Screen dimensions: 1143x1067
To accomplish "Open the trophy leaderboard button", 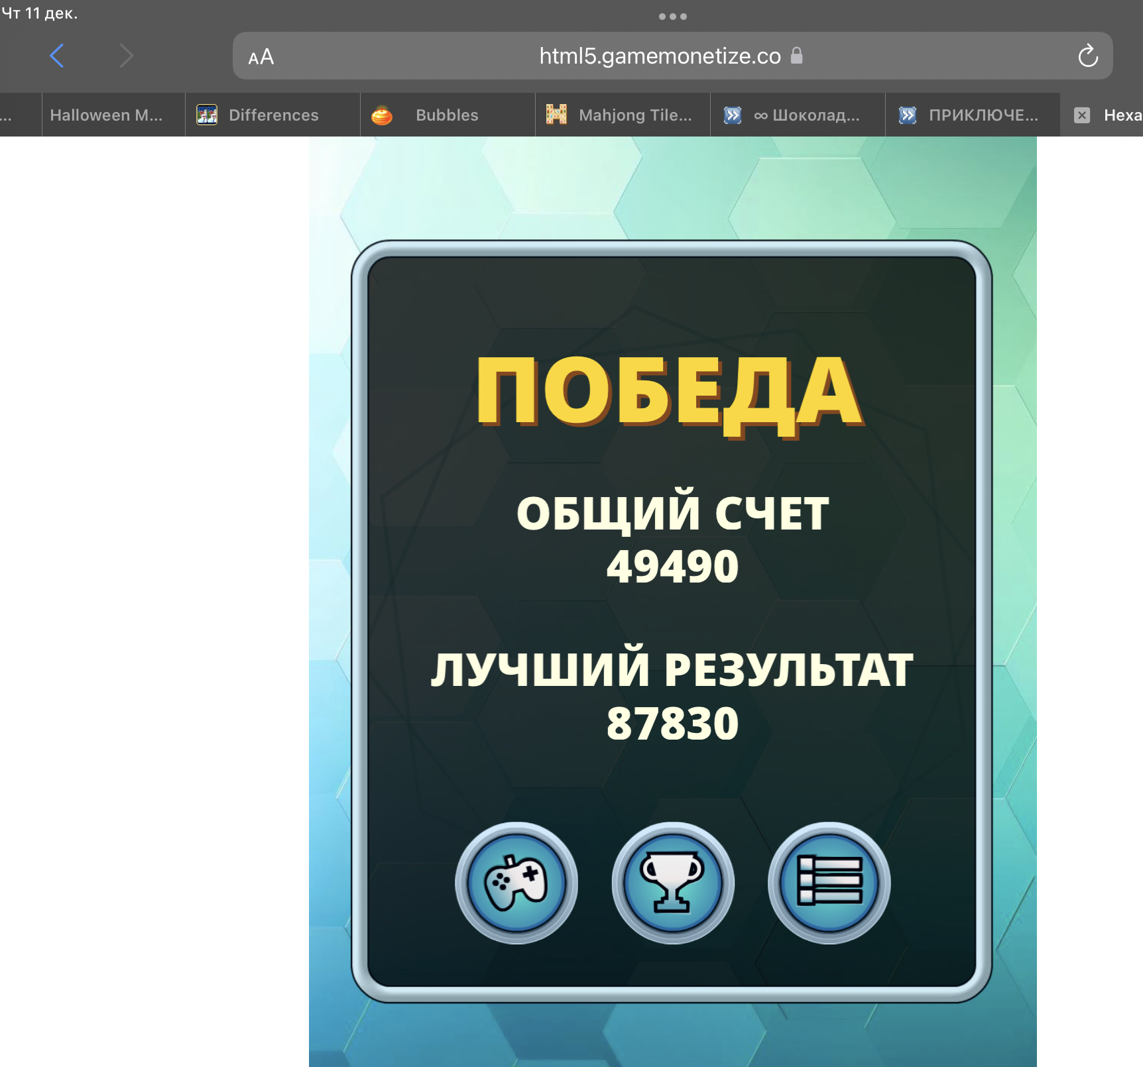I will [x=672, y=883].
